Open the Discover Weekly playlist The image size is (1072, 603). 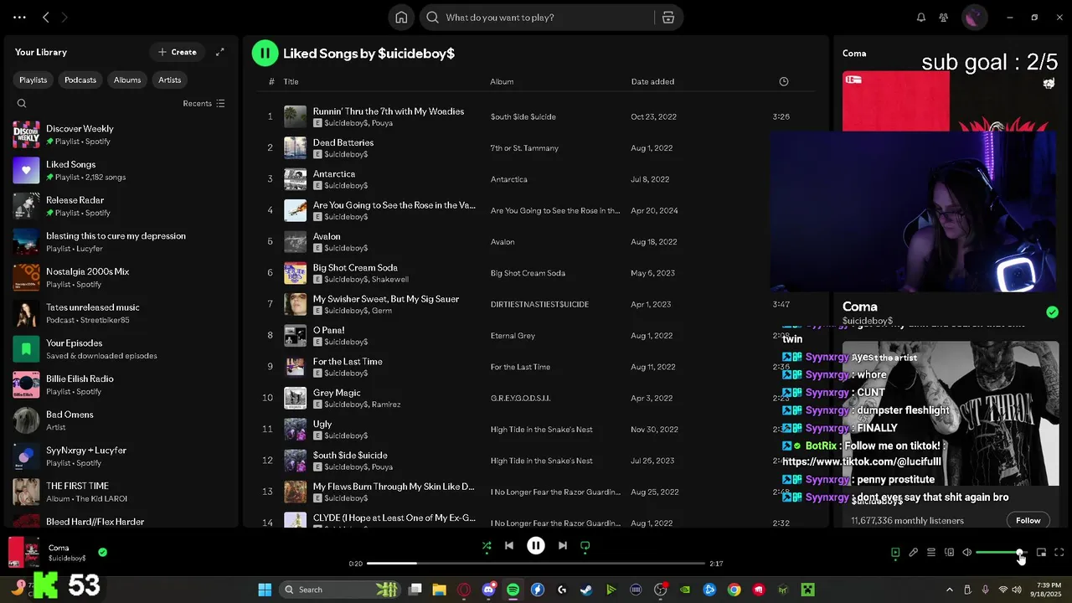(121, 134)
